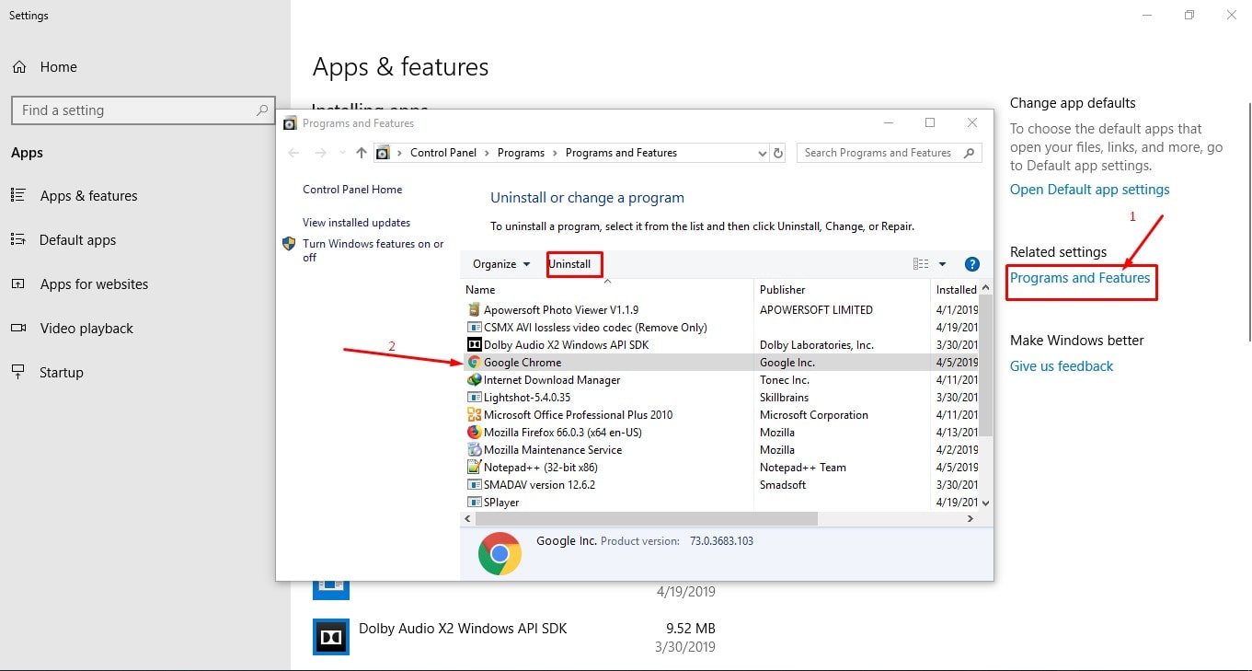Click the Control Panel breadcrumb segment
Image resolution: width=1252 pixels, height=671 pixels.
[443, 153]
